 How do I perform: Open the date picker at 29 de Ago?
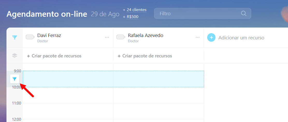point(105,14)
